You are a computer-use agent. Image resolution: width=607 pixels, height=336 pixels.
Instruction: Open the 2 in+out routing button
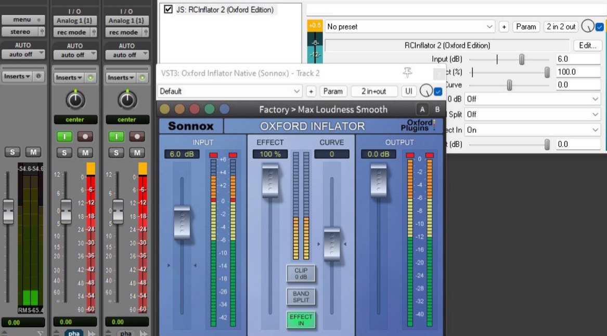tap(374, 92)
